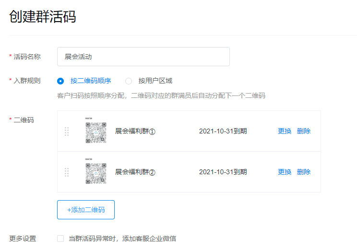Viewport: 357px width, 251px height.
Task: Click 删除 for 展会福利群①
Action: (x=304, y=131)
